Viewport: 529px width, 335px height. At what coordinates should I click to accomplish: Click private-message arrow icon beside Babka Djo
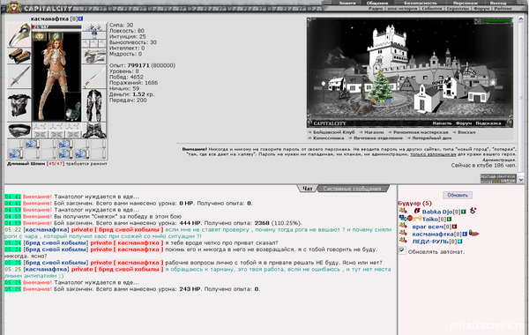click(403, 212)
